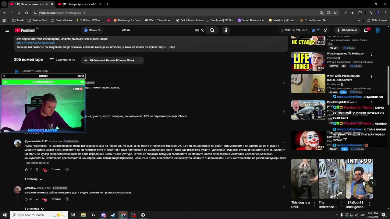This screenshot has width=390, height=219.
Task: Open 'All Comment Threads (Choose Filter)' dropdown
Action: 113,60
